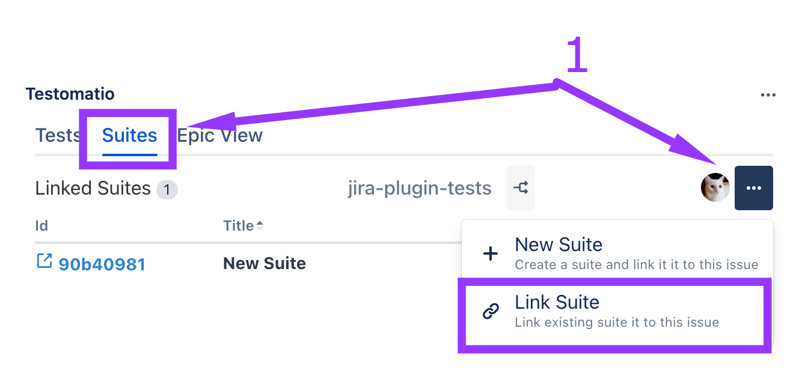Click the Id column header
Viewport: 808px width, 388px height.
(41, 226)
